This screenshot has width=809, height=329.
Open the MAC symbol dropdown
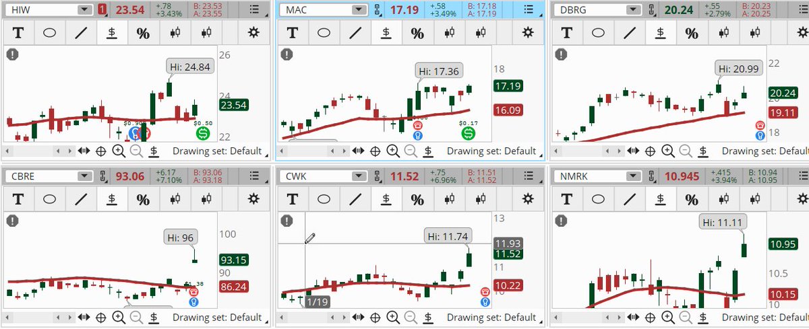click(x=357, y=9)
